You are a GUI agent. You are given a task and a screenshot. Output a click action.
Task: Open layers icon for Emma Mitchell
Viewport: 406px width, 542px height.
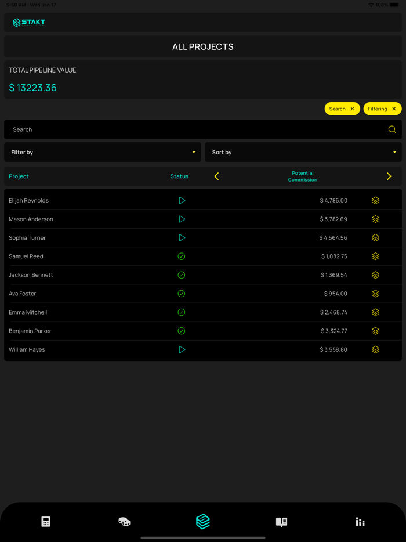coord(376,312)
